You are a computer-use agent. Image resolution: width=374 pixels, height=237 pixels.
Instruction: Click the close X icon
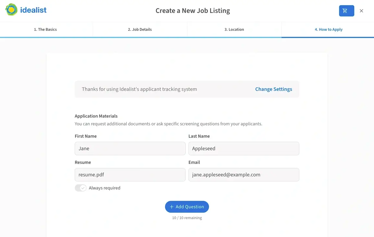[x=361, y=10]
